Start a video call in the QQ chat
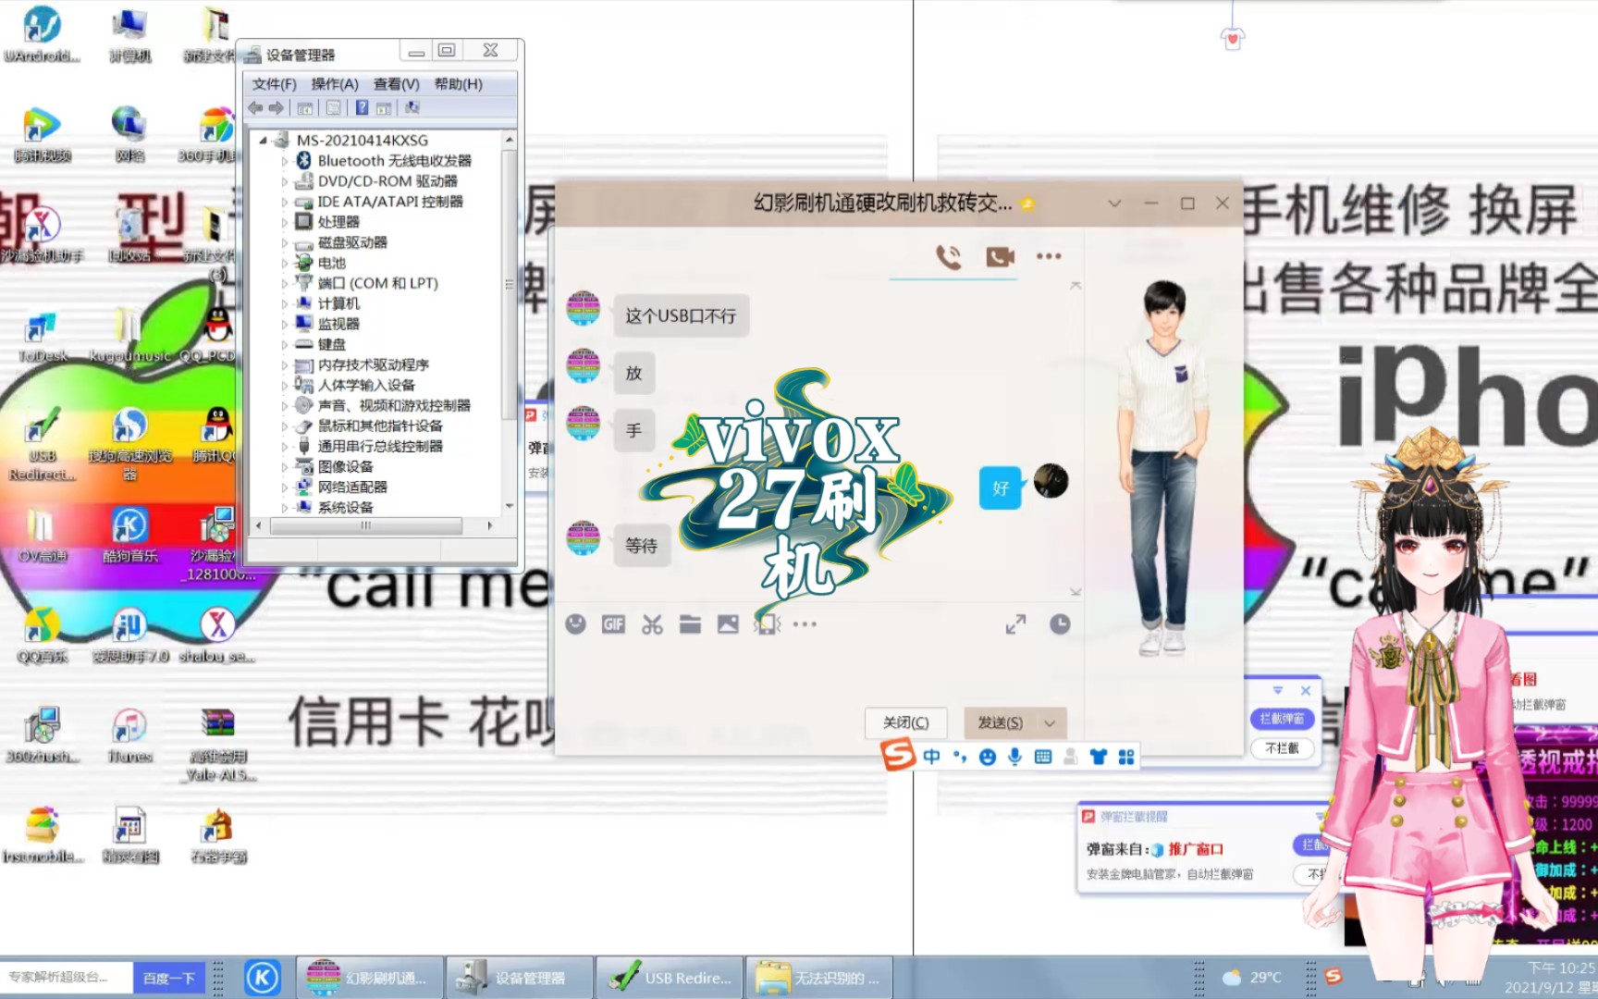Image resolution: width=1598 pixels, height=999 pixels. point(1000,256)
